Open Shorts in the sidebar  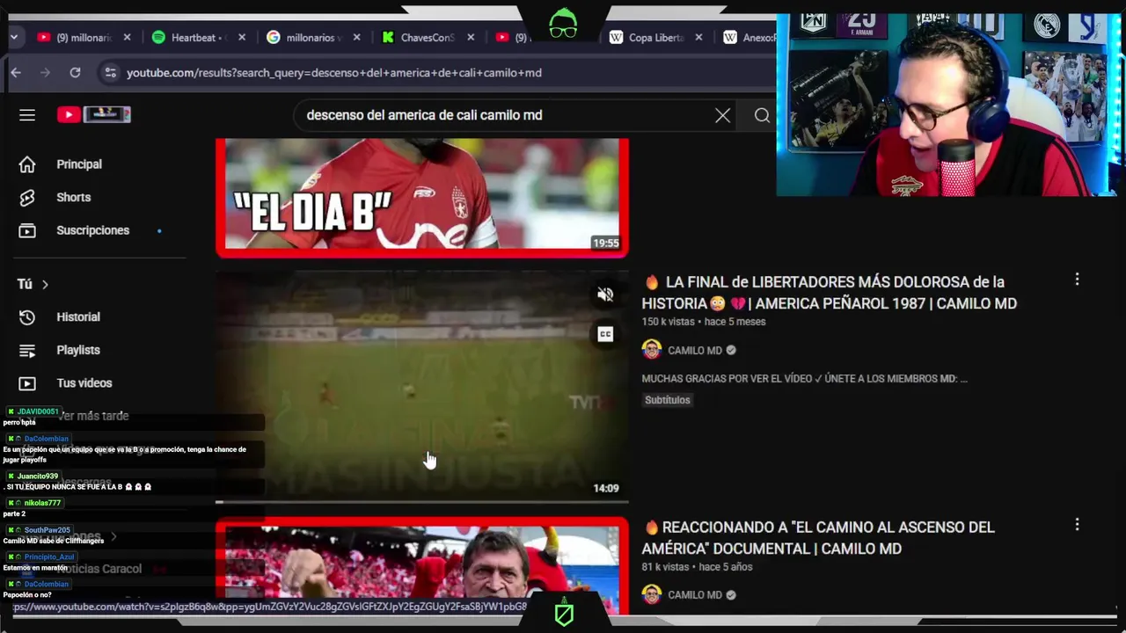[x=74, y=197]
